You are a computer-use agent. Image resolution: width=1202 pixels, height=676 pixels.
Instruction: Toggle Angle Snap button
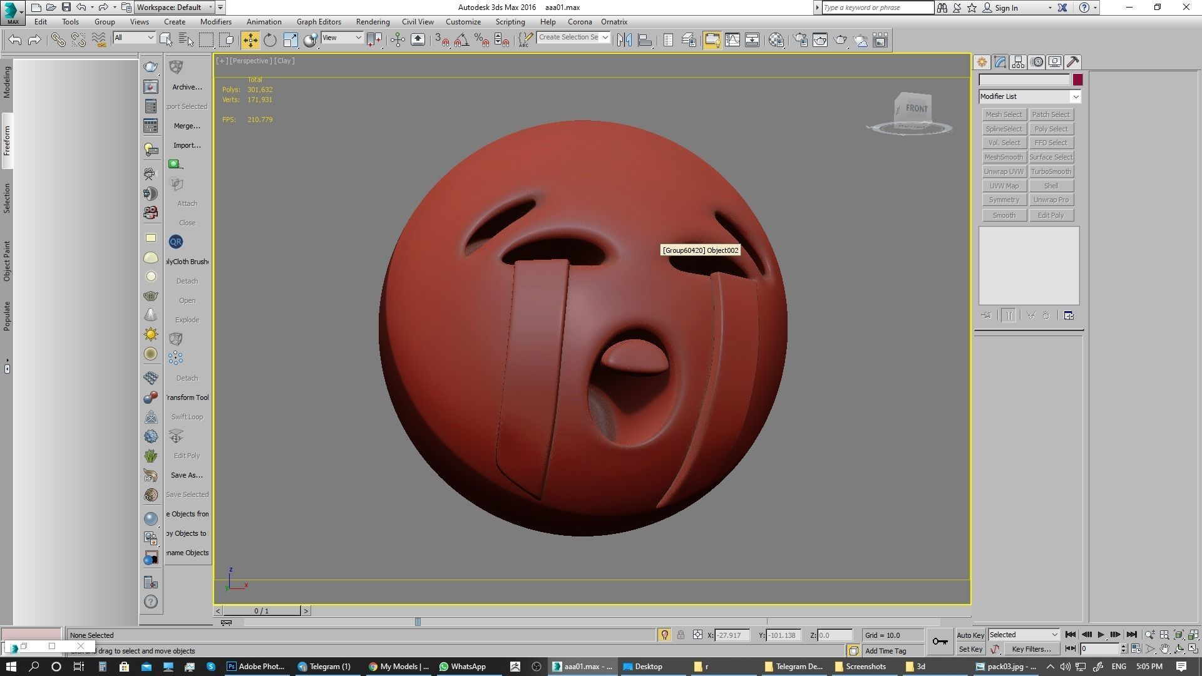[x=461, y=40]
